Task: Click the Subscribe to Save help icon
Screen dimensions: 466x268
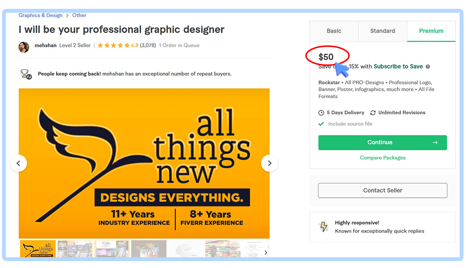Action: [x=428, y=67]
